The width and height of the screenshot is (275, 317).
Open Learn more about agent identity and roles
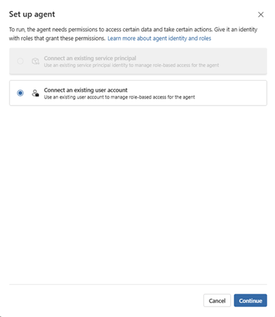[159, 39]
